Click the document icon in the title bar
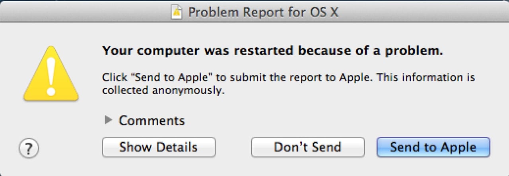Image resolution: width=509 pixels, height=176 pixels. point(177,12)
